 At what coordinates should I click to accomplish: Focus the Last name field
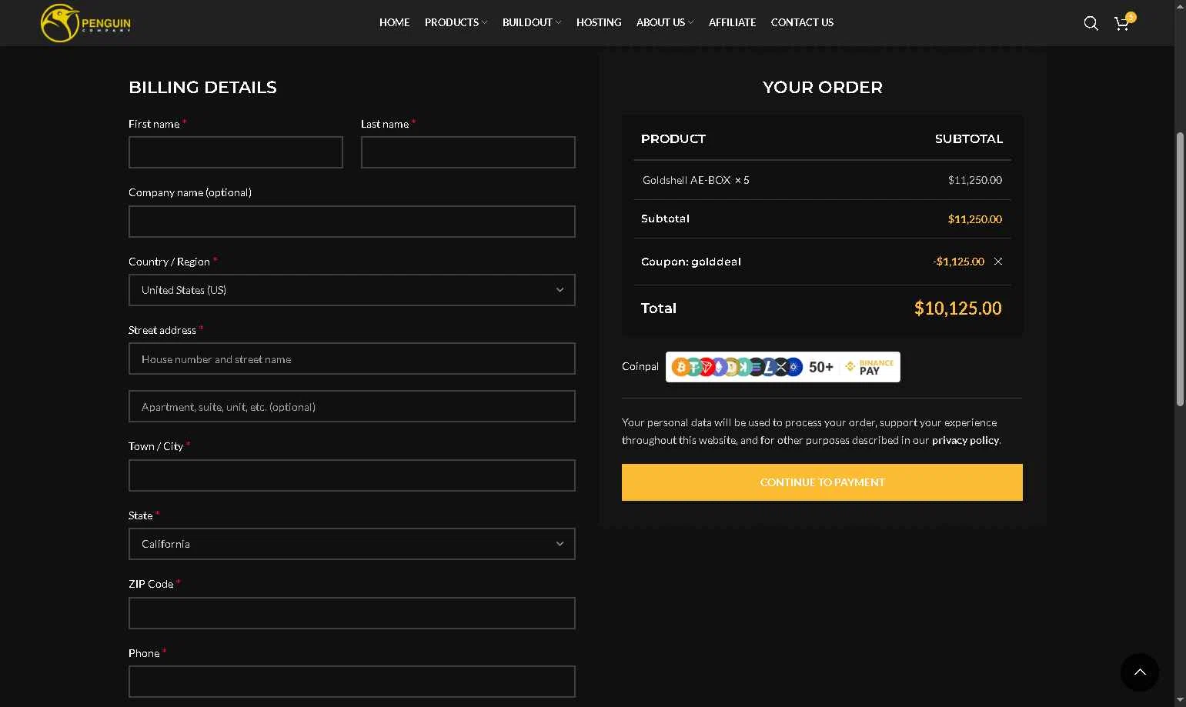[x=468, y=152]
